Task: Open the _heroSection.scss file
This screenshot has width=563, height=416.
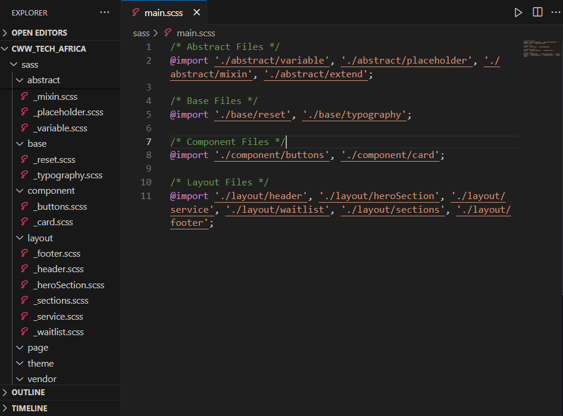Action: 68,285
